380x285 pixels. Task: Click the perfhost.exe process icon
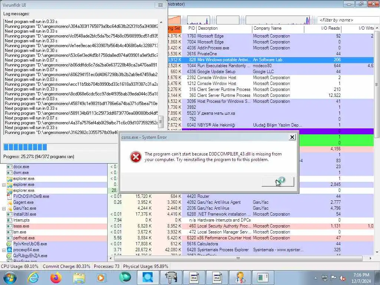tap(9, 238)
